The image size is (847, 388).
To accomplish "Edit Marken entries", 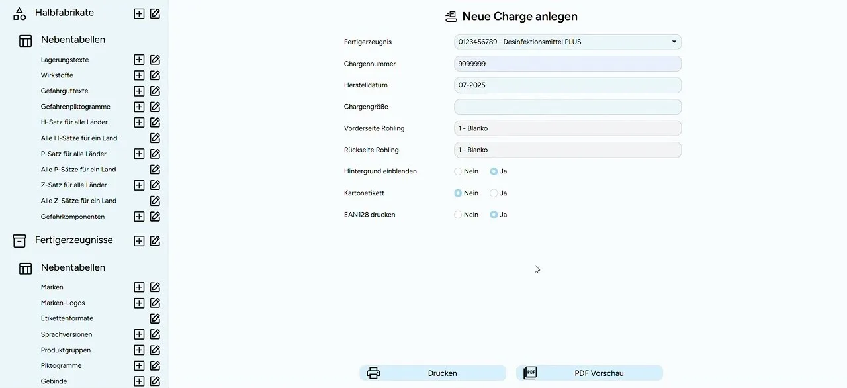I will pyautogui.click(x=155, y=287).
